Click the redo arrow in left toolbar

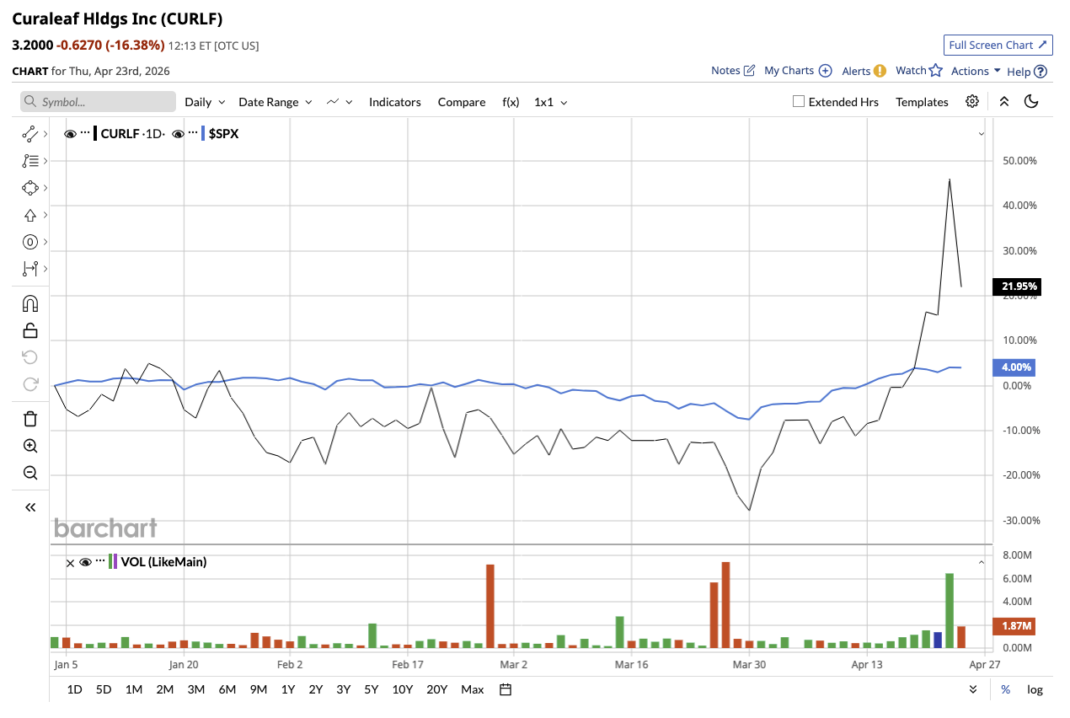[30, 384]
